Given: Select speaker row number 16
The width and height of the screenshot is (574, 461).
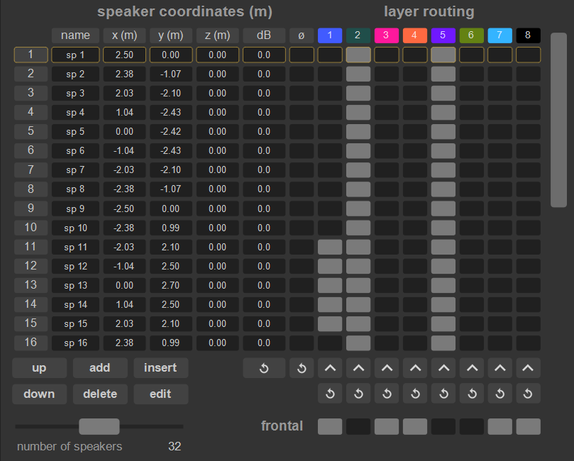Looking at the screenshot, I should (x=31, y=343).
